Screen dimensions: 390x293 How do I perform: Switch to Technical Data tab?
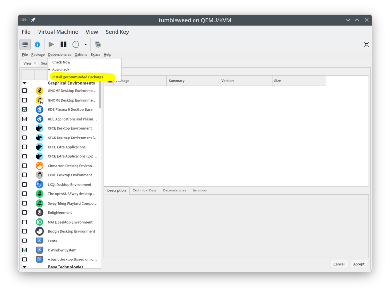(x=144, y=190)
